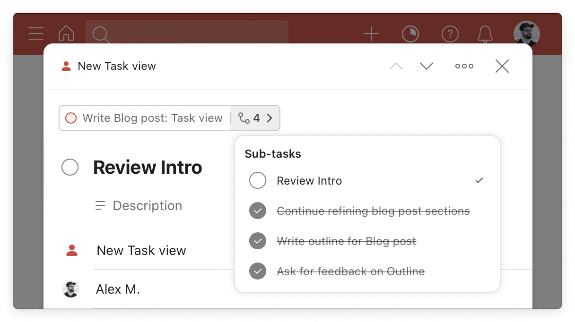Image resolution: width=575 pixels, height=322 pixels.
Task: Uncheck the completed Write outline for Blog post
Action: pos(258,241)
